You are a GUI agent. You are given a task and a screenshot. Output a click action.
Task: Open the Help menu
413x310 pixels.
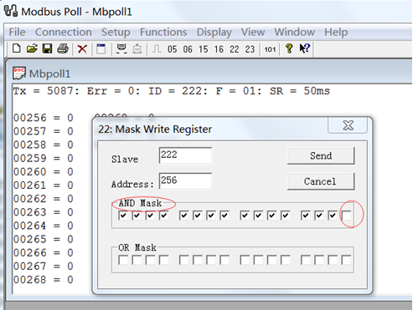tap(336, 32)
